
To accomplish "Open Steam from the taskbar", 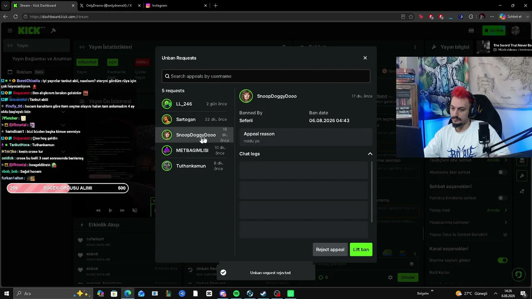I will coord(264,294).
